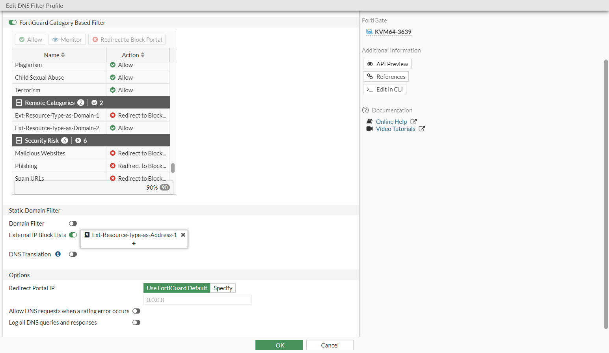The width and height of the screenshot is (609, 353).
Task: Cancel editing the DNS filter profile
Action: (330, 345)
